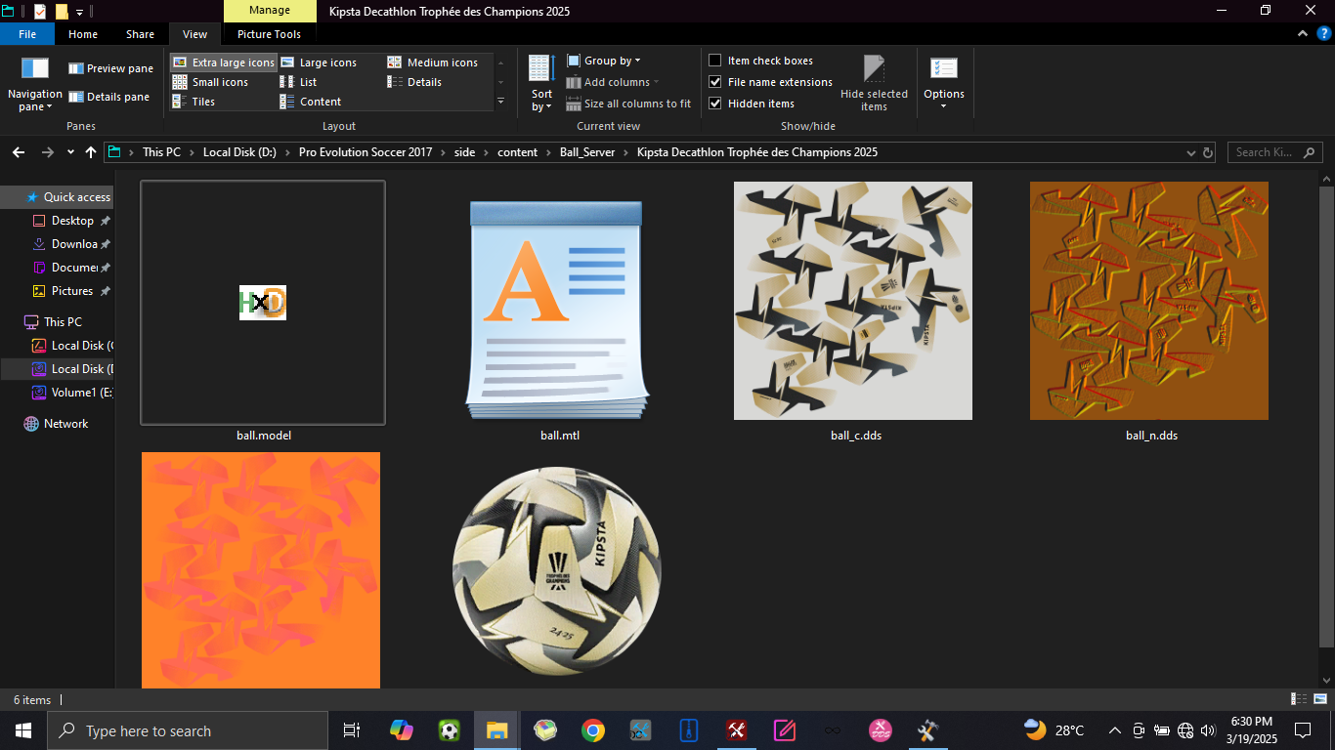Switch layout to Small icons
1335x750 pixels.
click(210, 82)
